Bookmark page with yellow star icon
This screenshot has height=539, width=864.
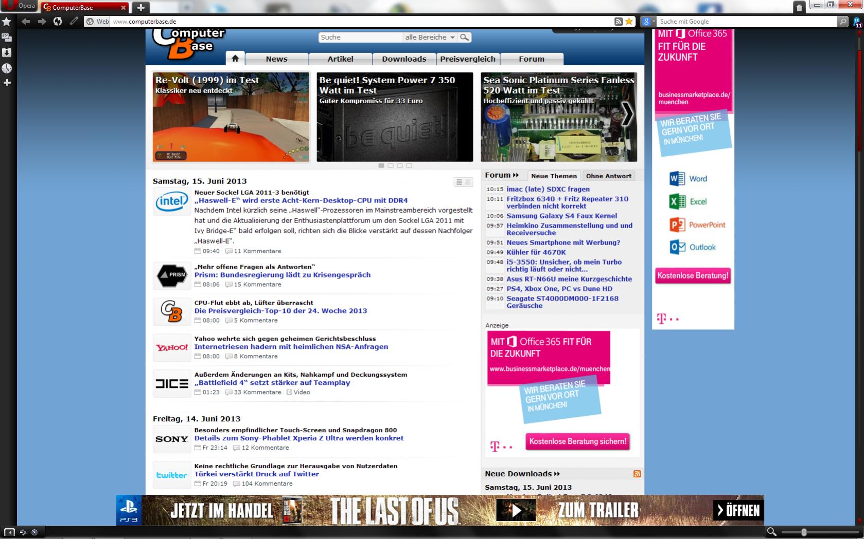(x=629, y=22)
